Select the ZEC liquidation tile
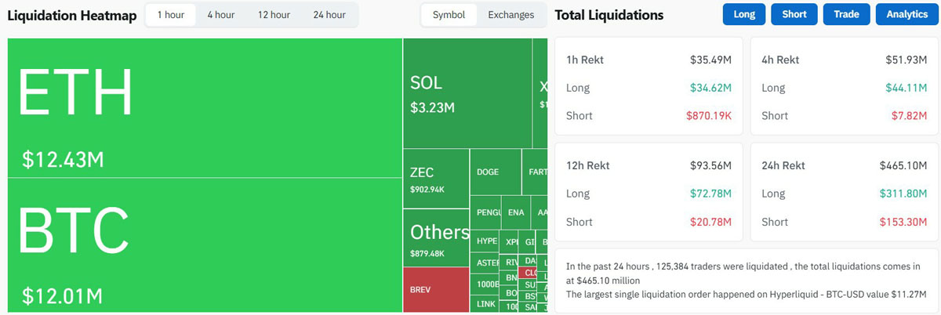 435,179
